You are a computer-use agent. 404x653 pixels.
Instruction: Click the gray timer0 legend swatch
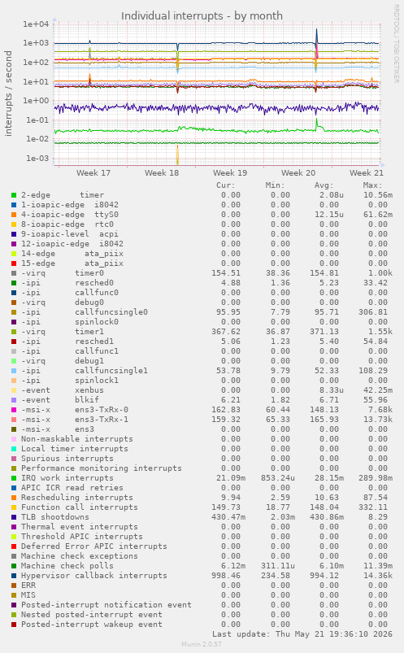click(x=14, y=273)
